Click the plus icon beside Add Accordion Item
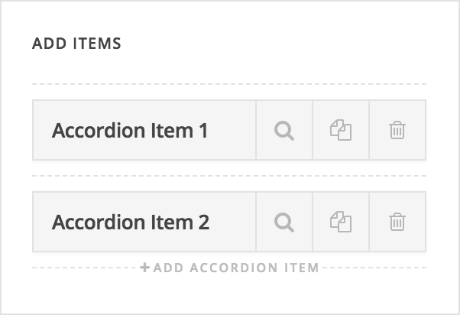 pos(144,268)
